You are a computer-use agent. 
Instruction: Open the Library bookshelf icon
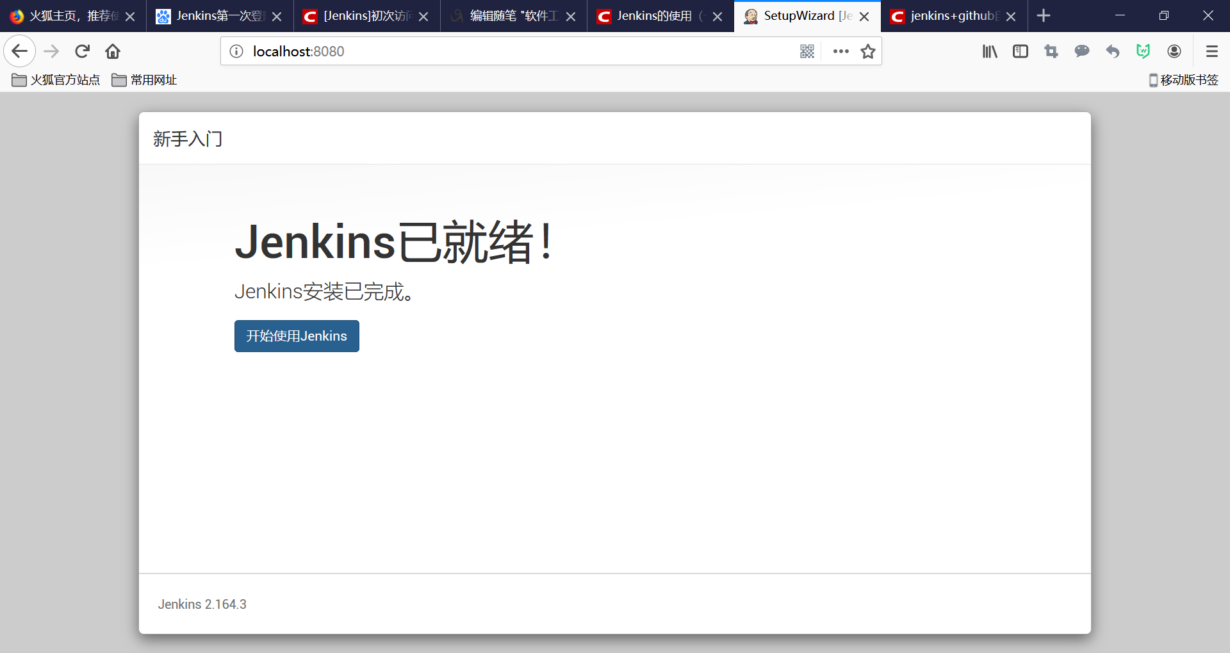click(x=990, y=51)
